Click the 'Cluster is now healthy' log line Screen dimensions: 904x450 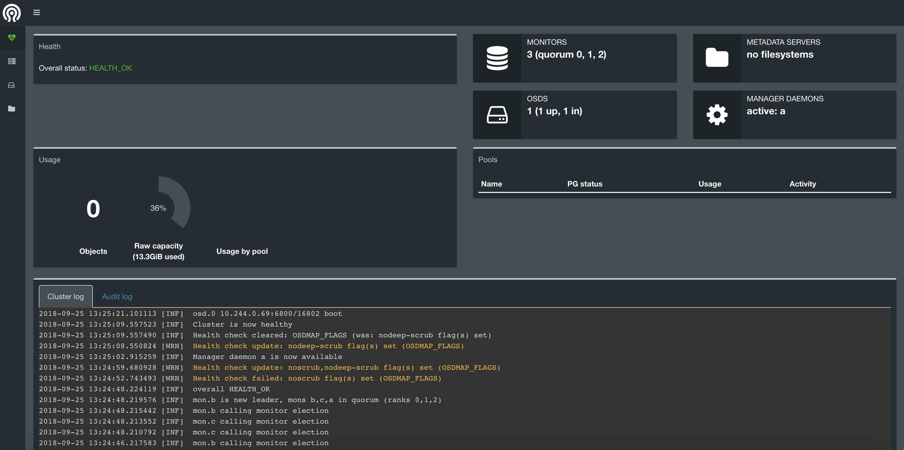pyautogui.click(x=242, y=324)
